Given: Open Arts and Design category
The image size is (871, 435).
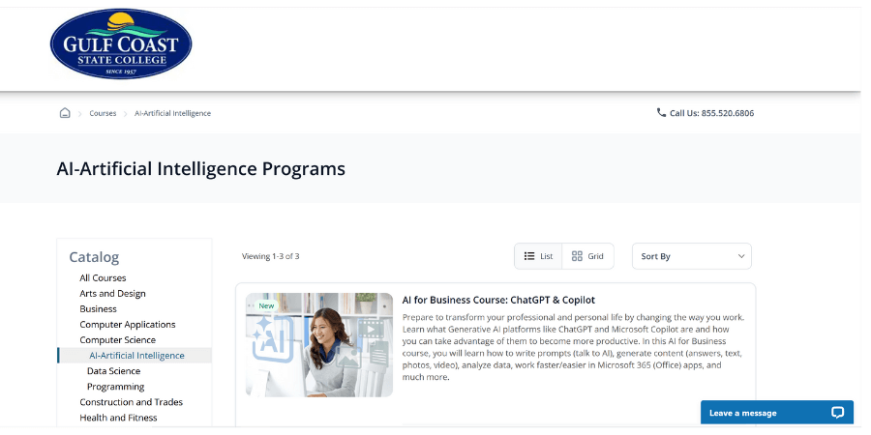Looking at the screenshot, I should (112, 294).
